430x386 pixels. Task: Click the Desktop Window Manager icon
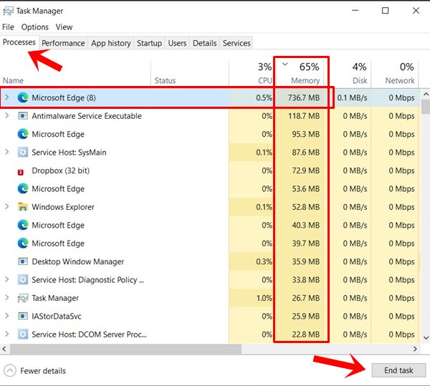23,261
